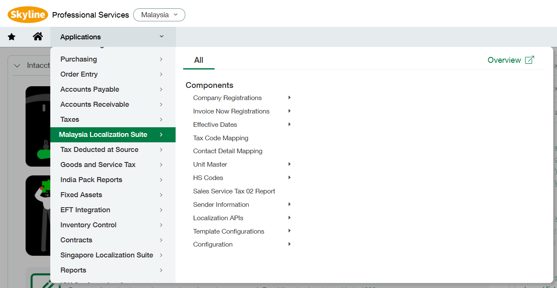Screen dimensions: 557x288
Task: View the Sales Service Tax 02 Report
Action: [234, 191]
